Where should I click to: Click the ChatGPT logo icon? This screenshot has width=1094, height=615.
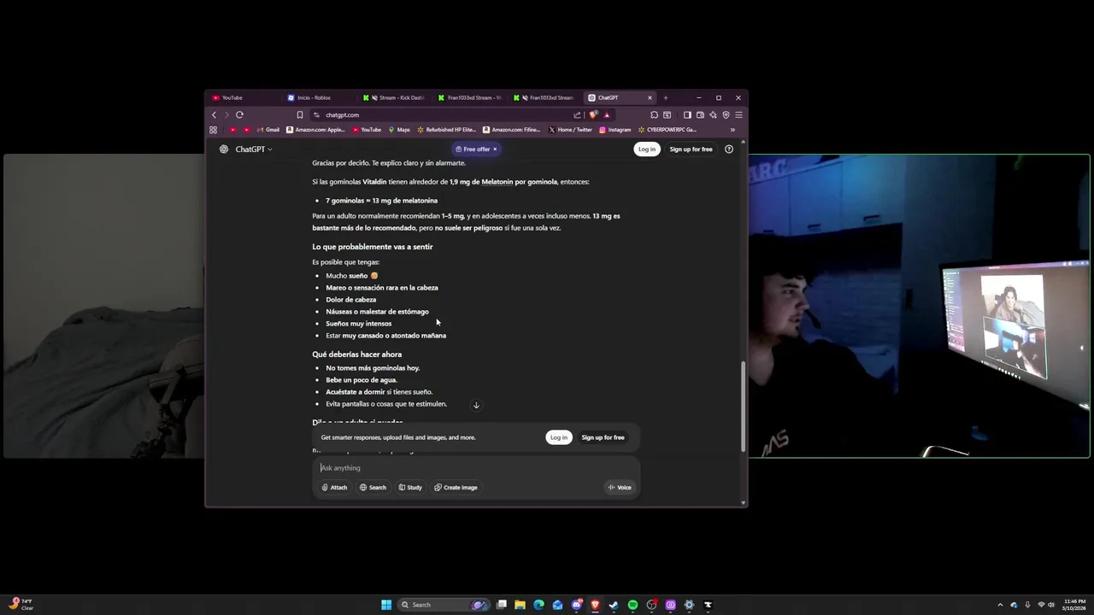224,149
